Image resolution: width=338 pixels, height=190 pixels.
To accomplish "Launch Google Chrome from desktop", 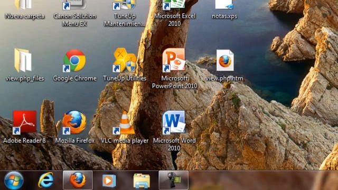I will pyautogui.click(x=74, y=61).
